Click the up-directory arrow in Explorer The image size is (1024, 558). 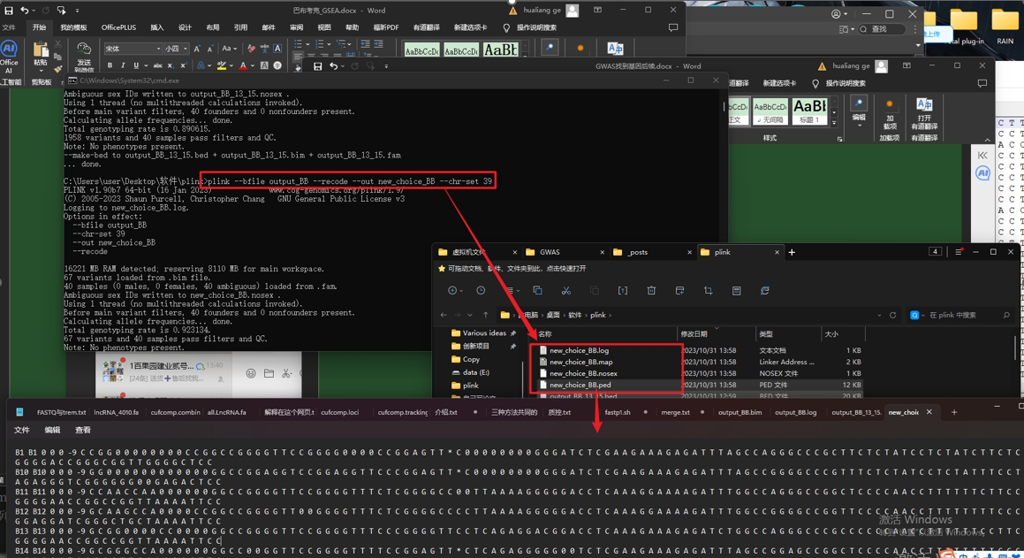(x=485, y=315)
